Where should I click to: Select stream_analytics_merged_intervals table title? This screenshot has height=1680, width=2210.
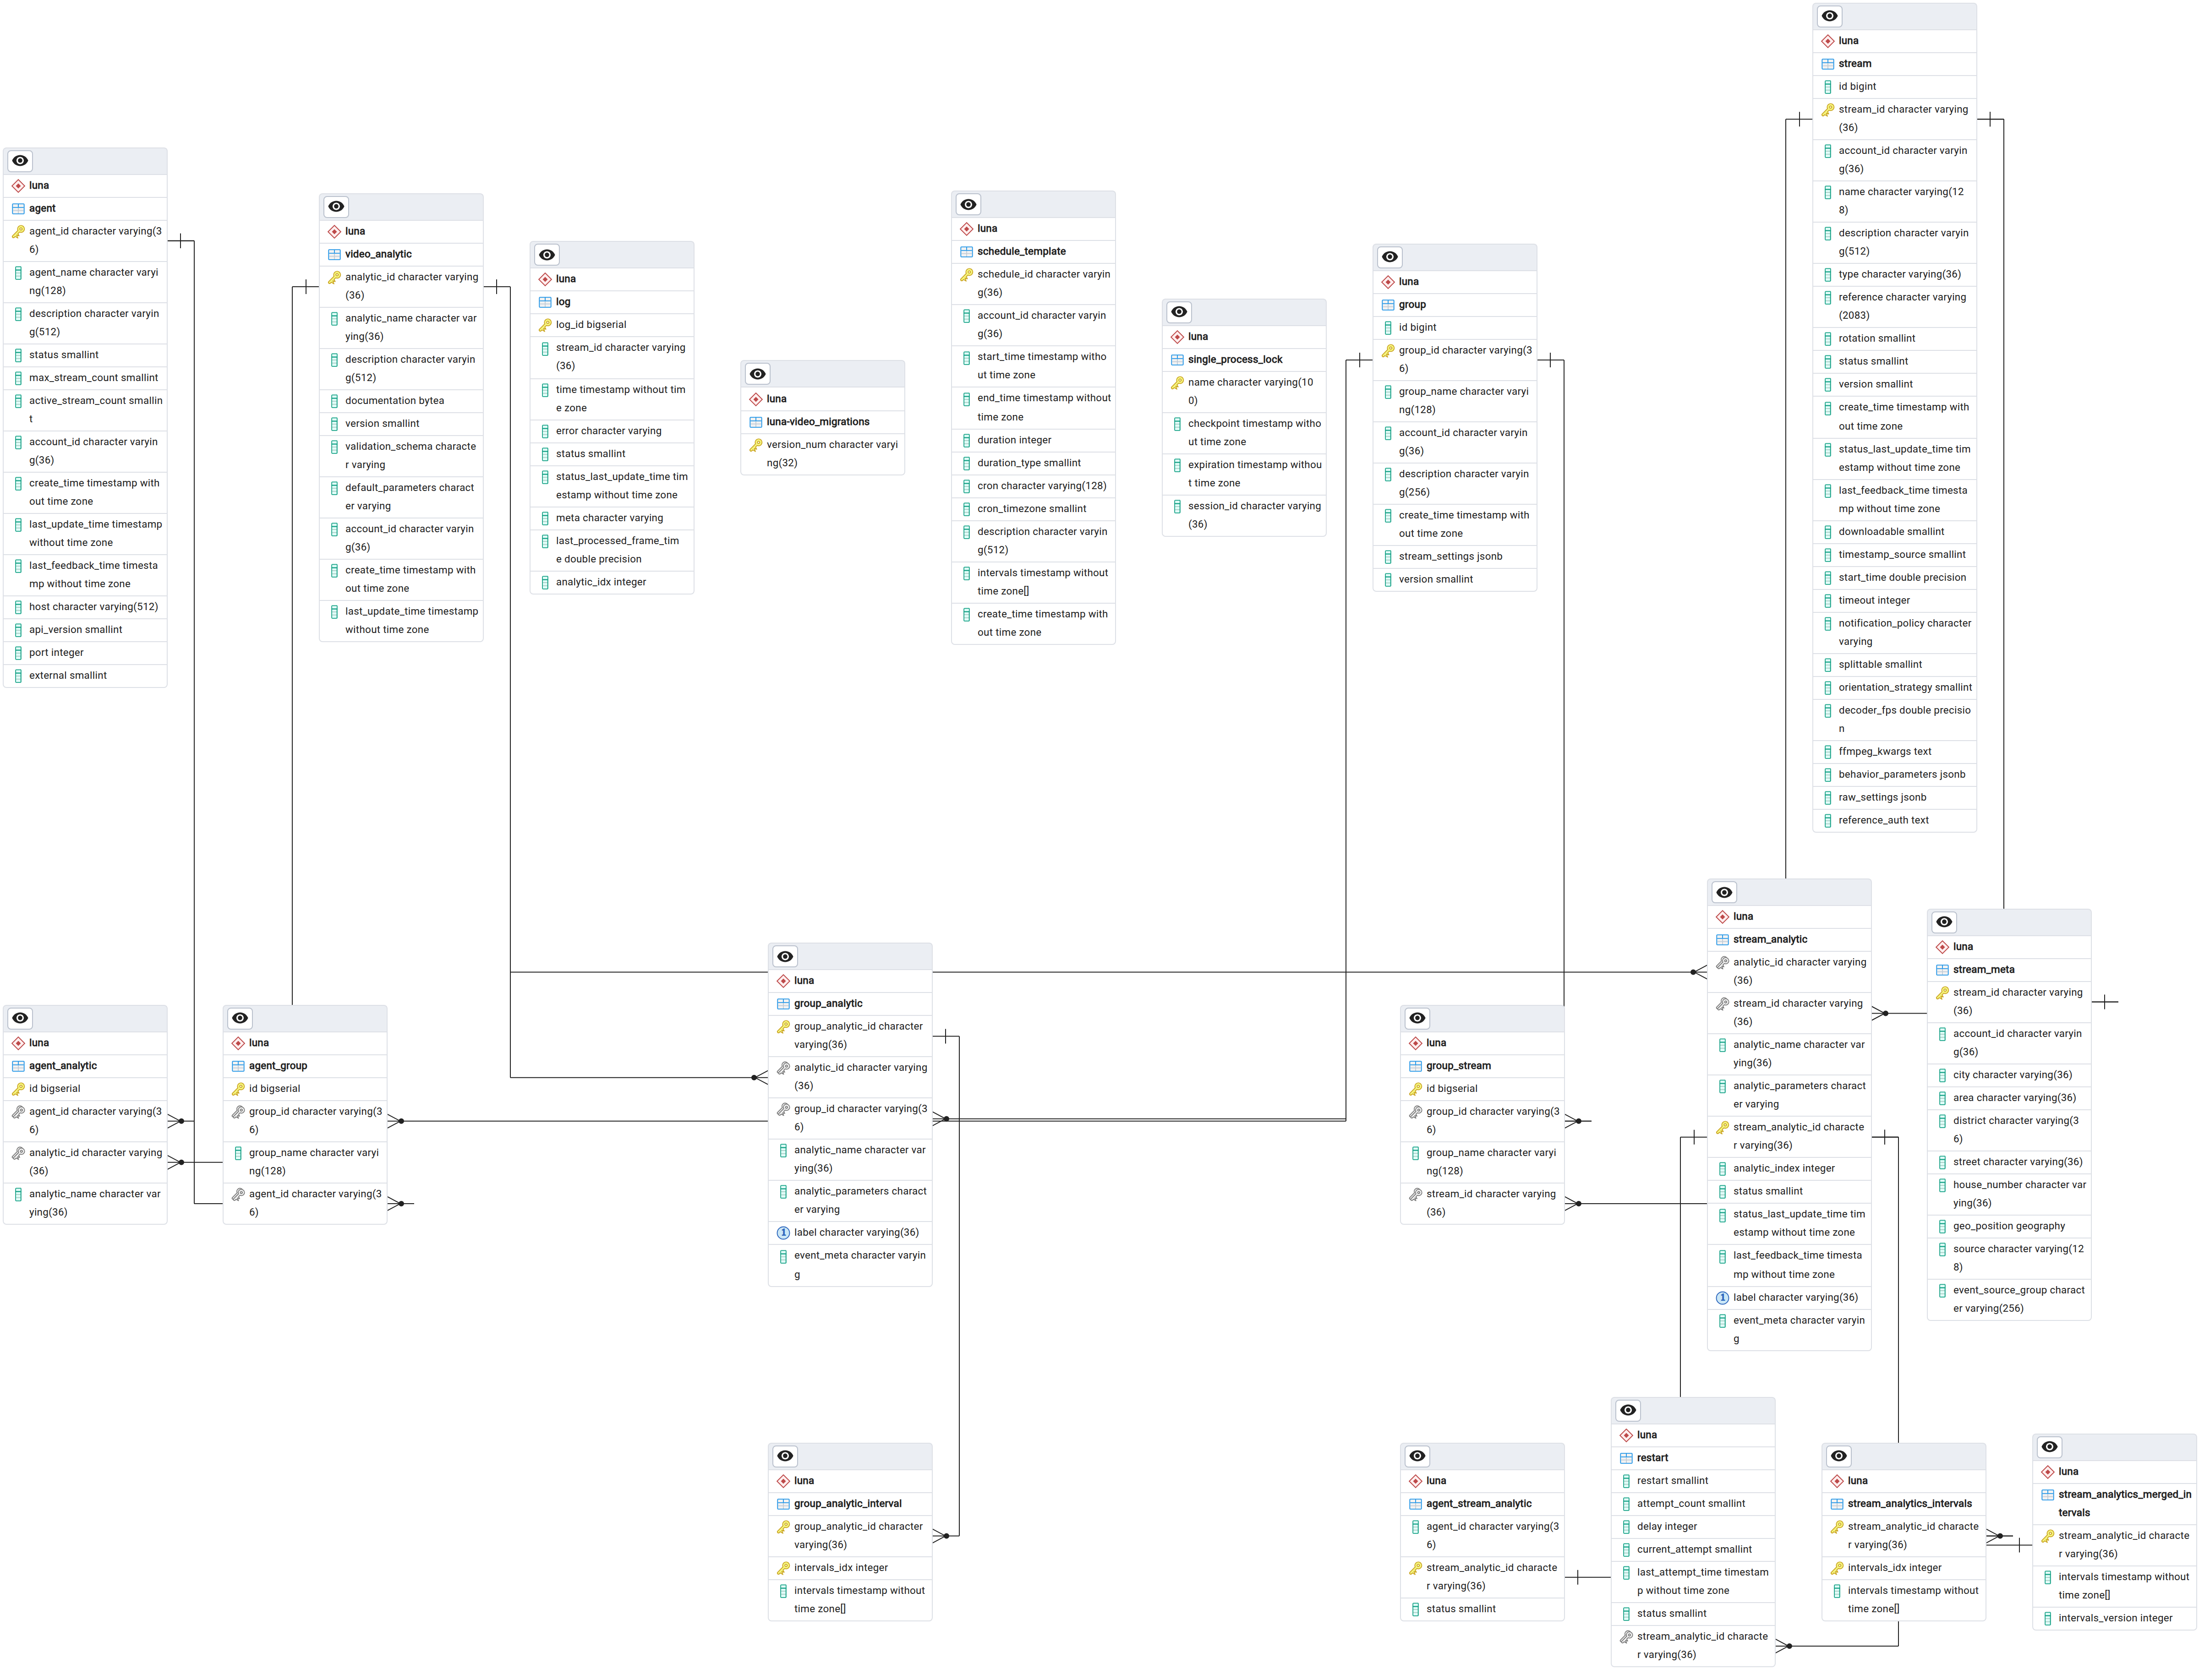(2124, 1505)
